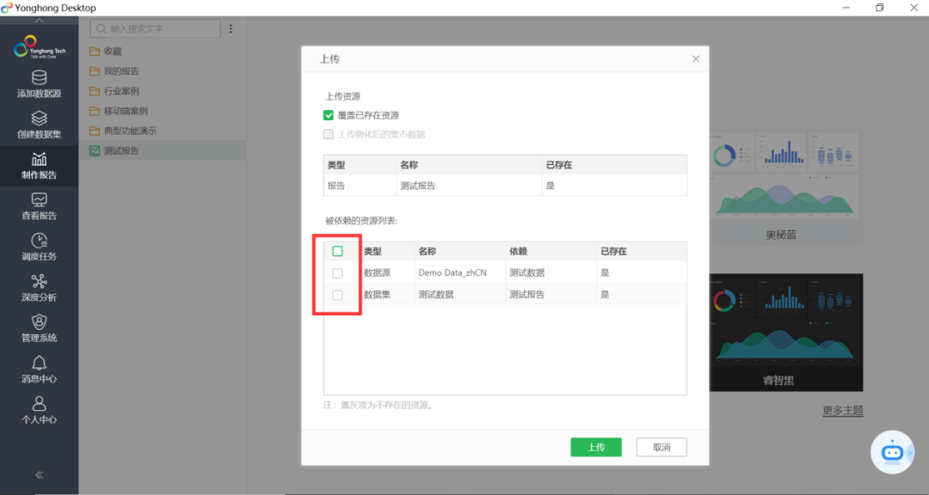Open the three-dot menu near search box
The height and width of the screenshot is (495, 929).
(231, 28)
